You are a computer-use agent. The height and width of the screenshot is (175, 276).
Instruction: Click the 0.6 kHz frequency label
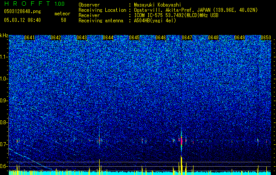click(4, 166)
